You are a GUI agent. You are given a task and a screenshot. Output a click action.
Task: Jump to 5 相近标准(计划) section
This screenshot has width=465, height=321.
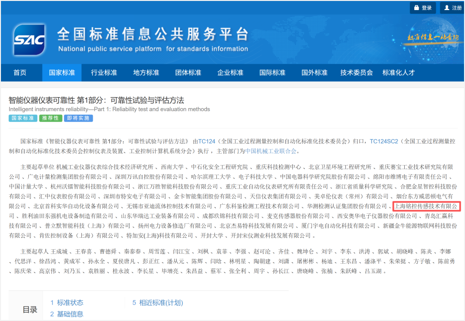pyautogui.click(x=157, y=303)
